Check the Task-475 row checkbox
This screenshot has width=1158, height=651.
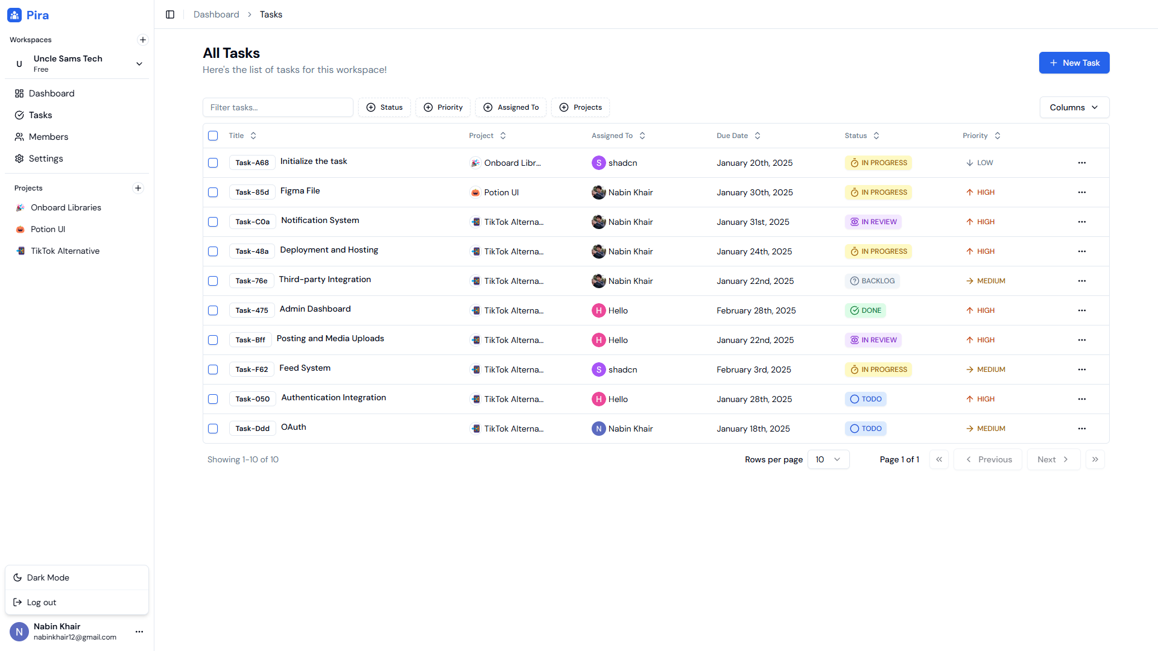click(x=213, y=310)
